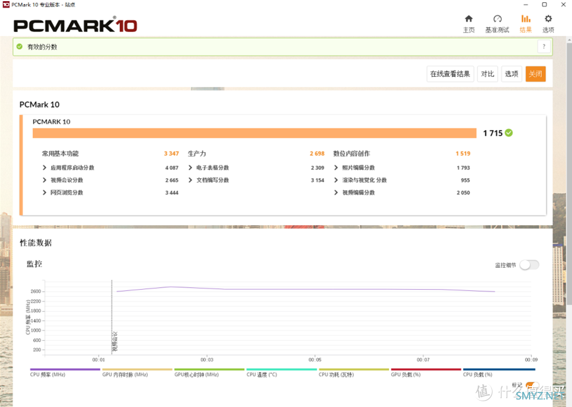Click the score value 2 309

(x=317, y=168)
